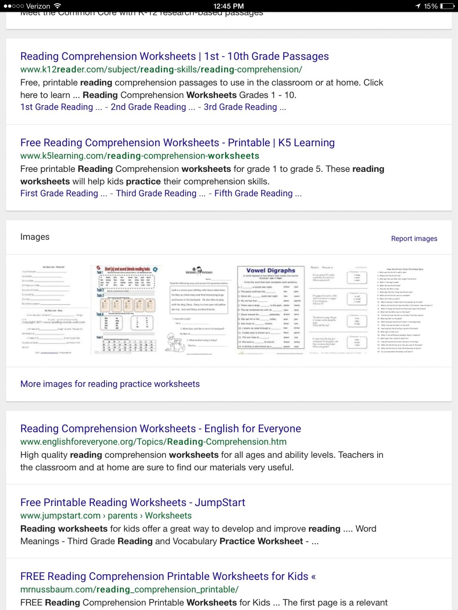Open the jumpstart.com parents Worksheets URL
458x610 pixels.
click(x=106, y=516)
